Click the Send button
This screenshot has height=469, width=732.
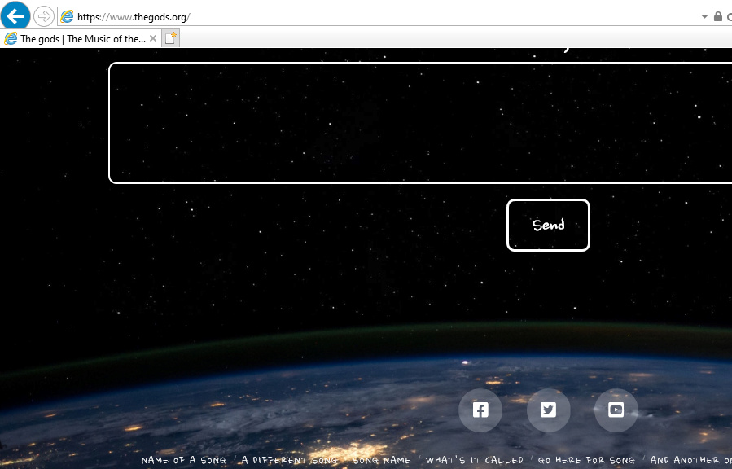[x=548, y=225]
